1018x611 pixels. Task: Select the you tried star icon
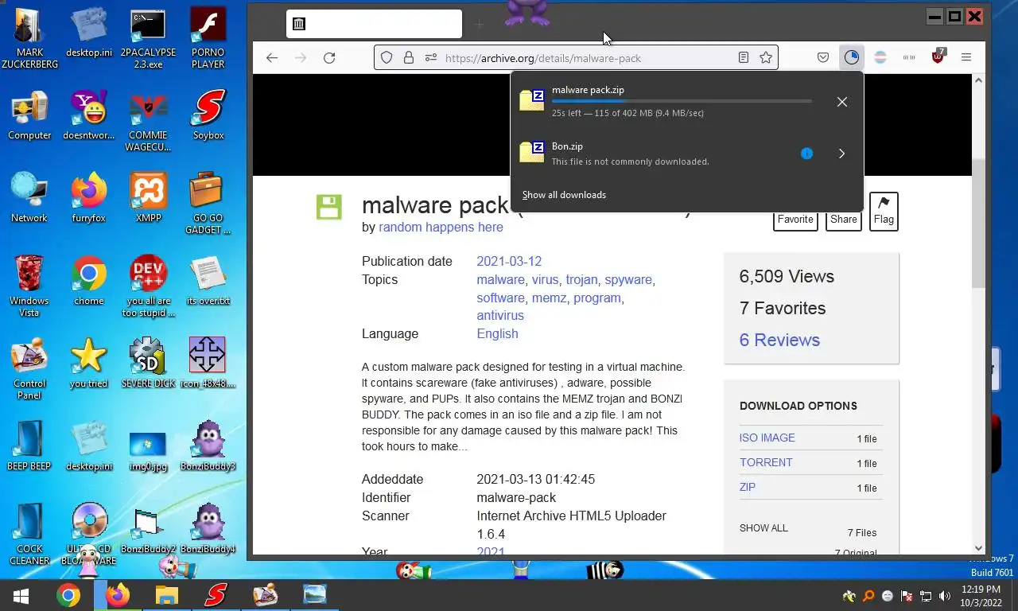(89, 364)
